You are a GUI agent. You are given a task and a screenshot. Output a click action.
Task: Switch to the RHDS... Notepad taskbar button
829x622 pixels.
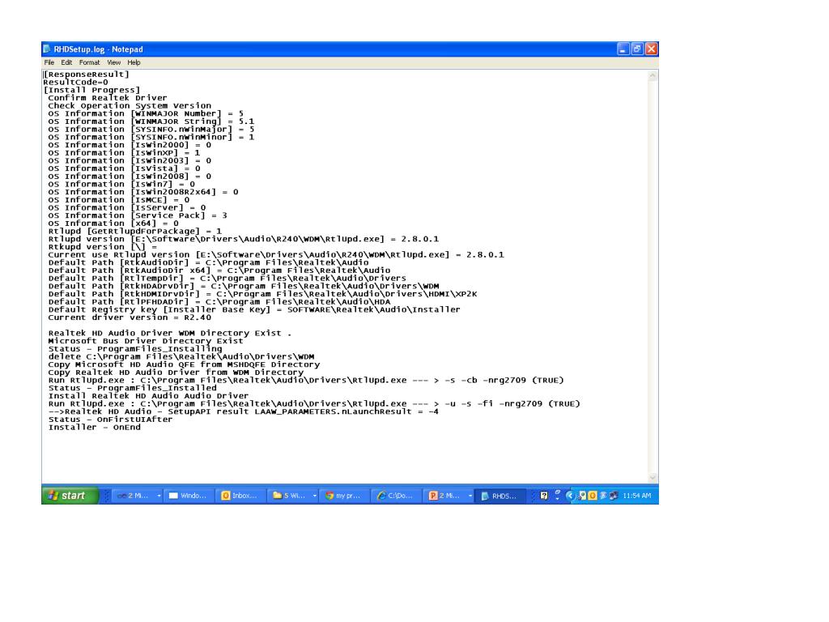click(x=500, y=496)
